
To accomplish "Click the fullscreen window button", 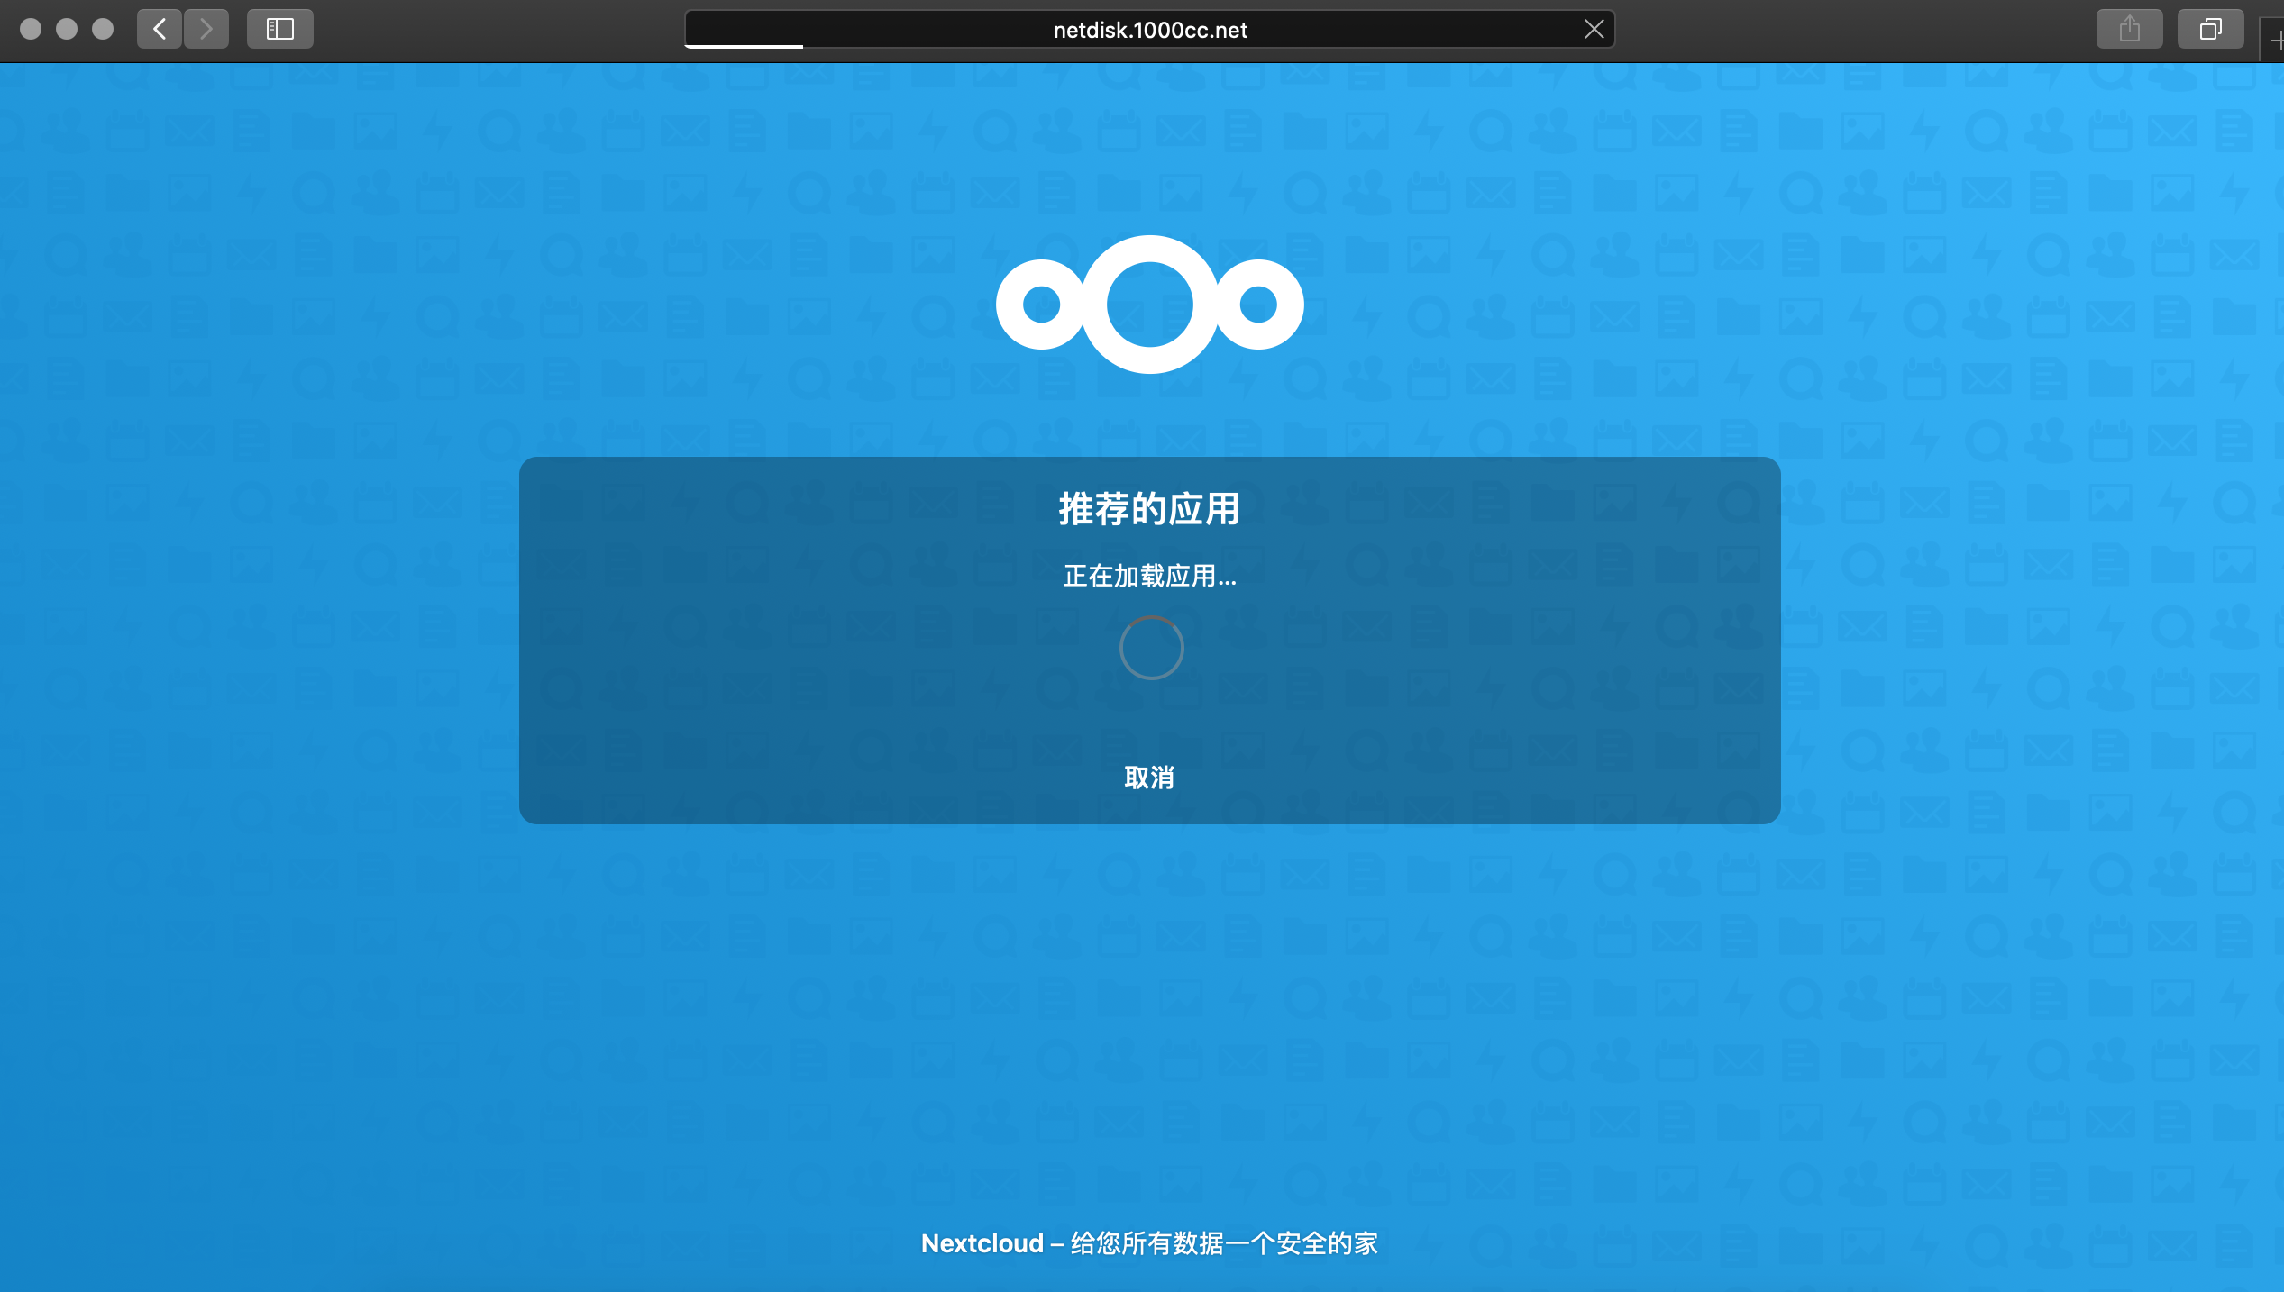I will [x=103, y=29].
